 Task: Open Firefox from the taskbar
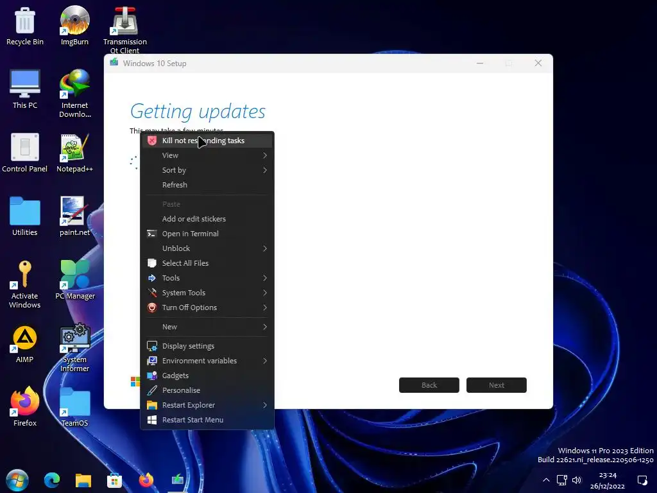[x=146, y=480]
